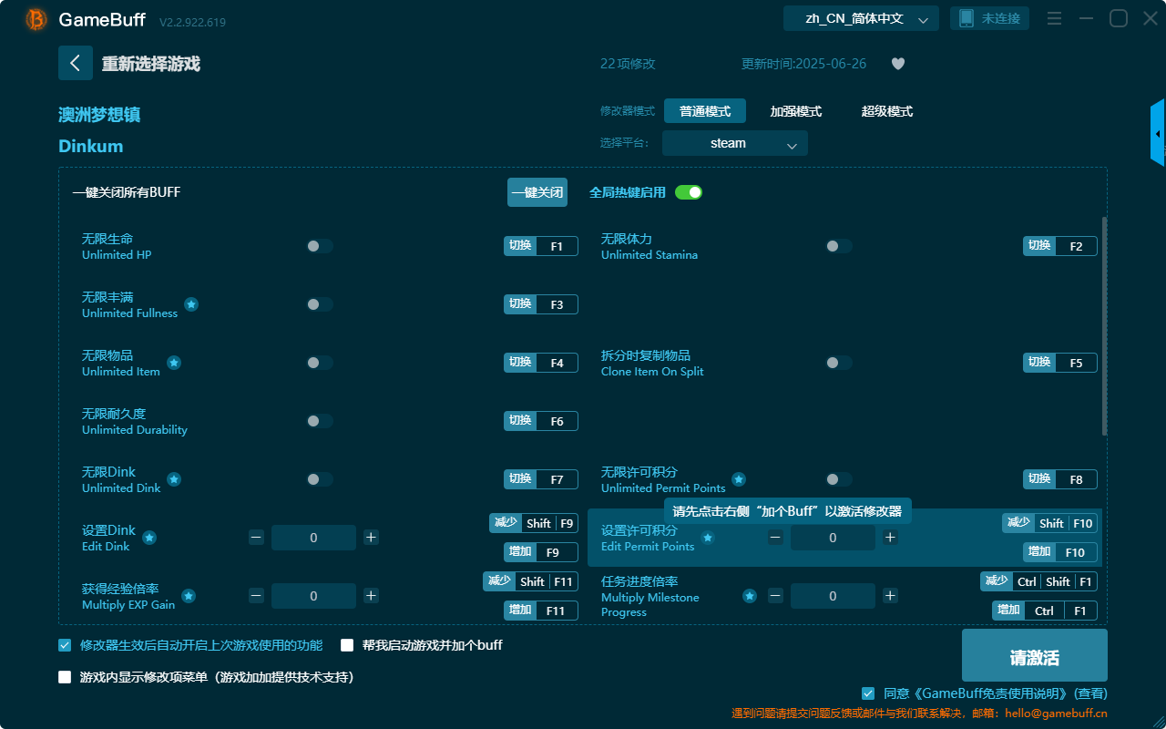Click the F4 hotkey for Unlimited Item
Screen dimensions: 1166x729
point(541,363)
